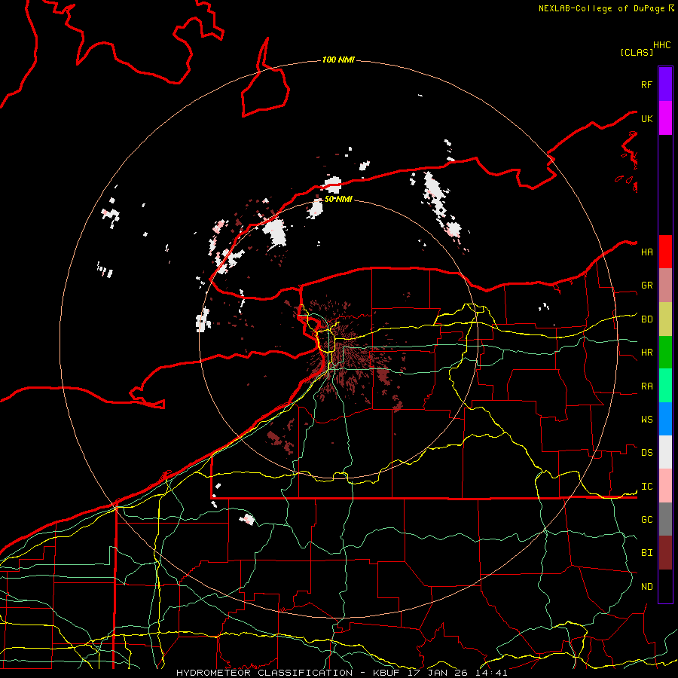Click the HR green legend swatch

tap(665, 352)
